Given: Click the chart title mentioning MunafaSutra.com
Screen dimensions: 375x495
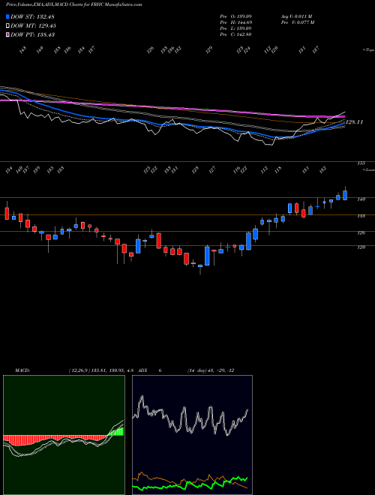Looking at the screenshot, I should tap(74, 5).
